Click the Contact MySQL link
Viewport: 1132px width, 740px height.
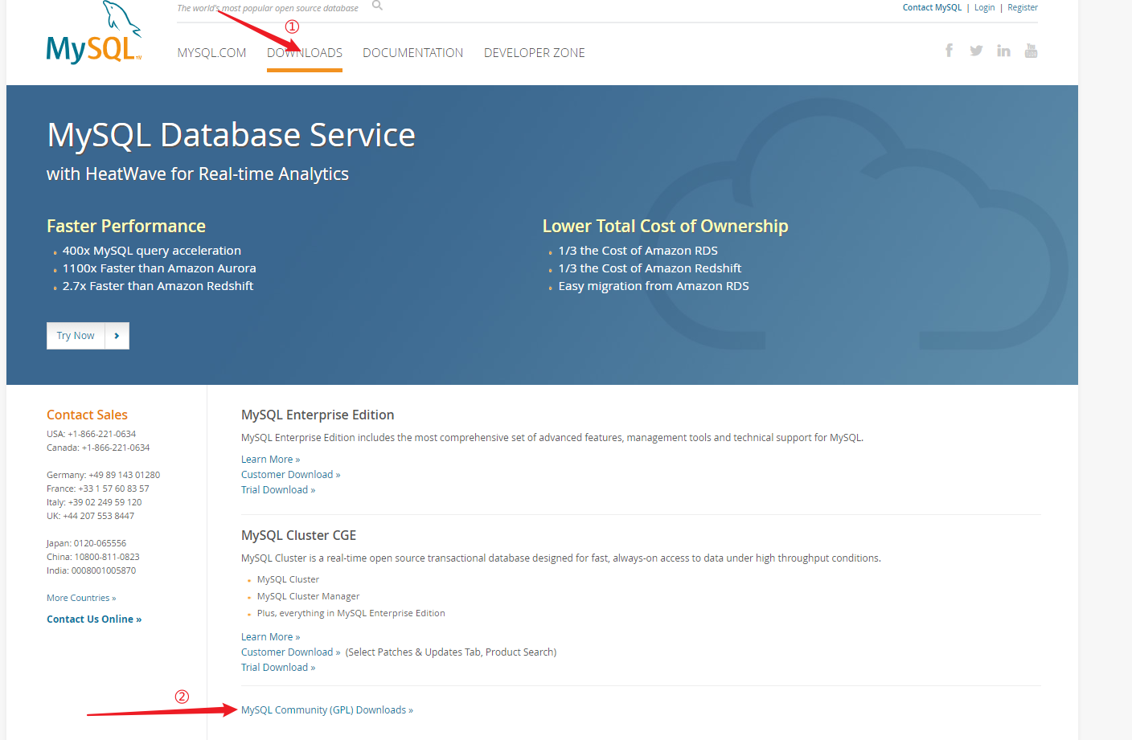coord(932,7)
